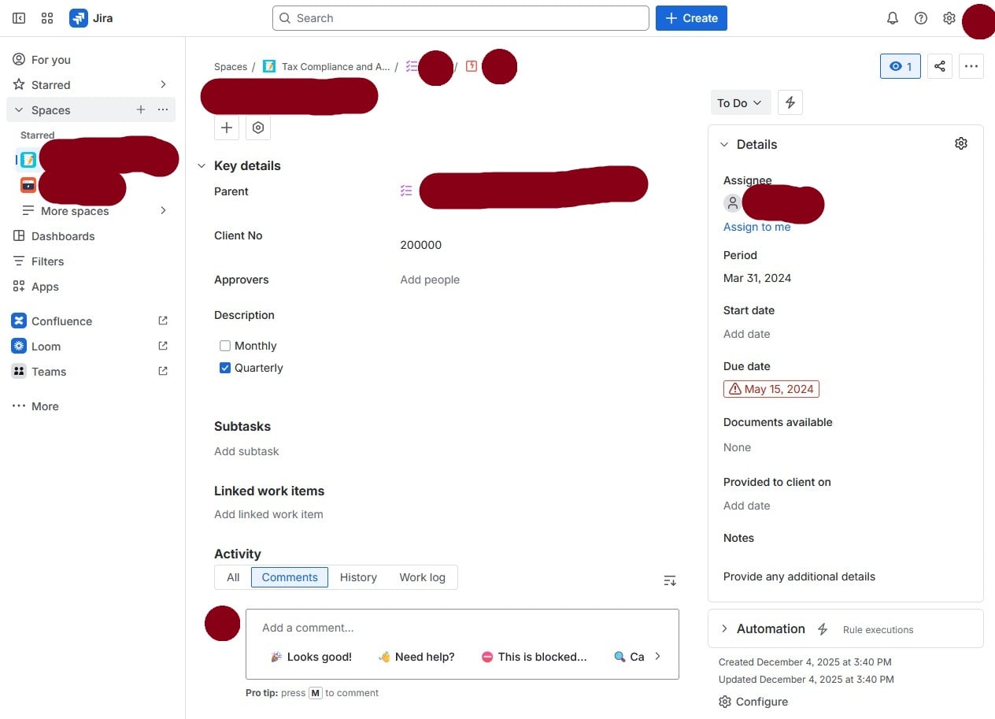
Task: Click Add linked work item
Action: [x=268, y=514]
